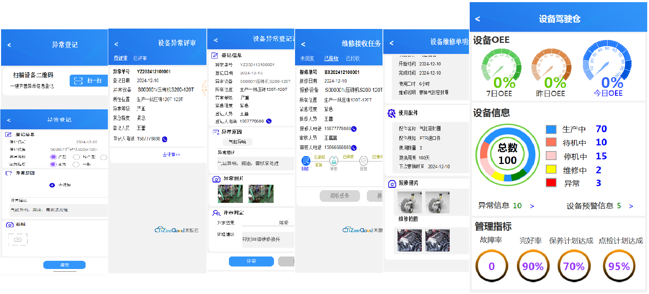This screenshot has height=294, width=649.
Task: Select the 严重 radio button for 异常等级
Action: click(53, 157)
